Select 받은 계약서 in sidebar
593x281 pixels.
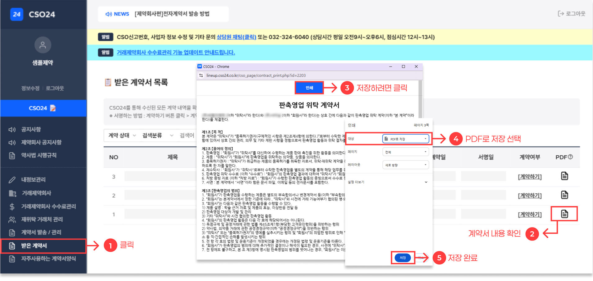click(43, 246)
